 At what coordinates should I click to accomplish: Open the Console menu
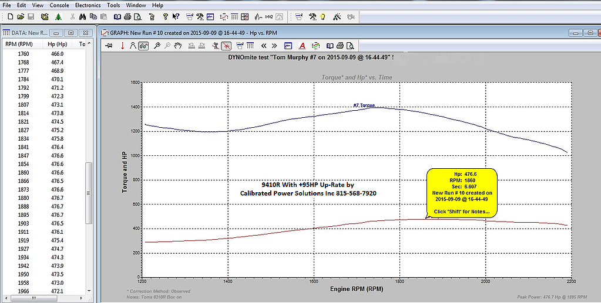point(59,5)
